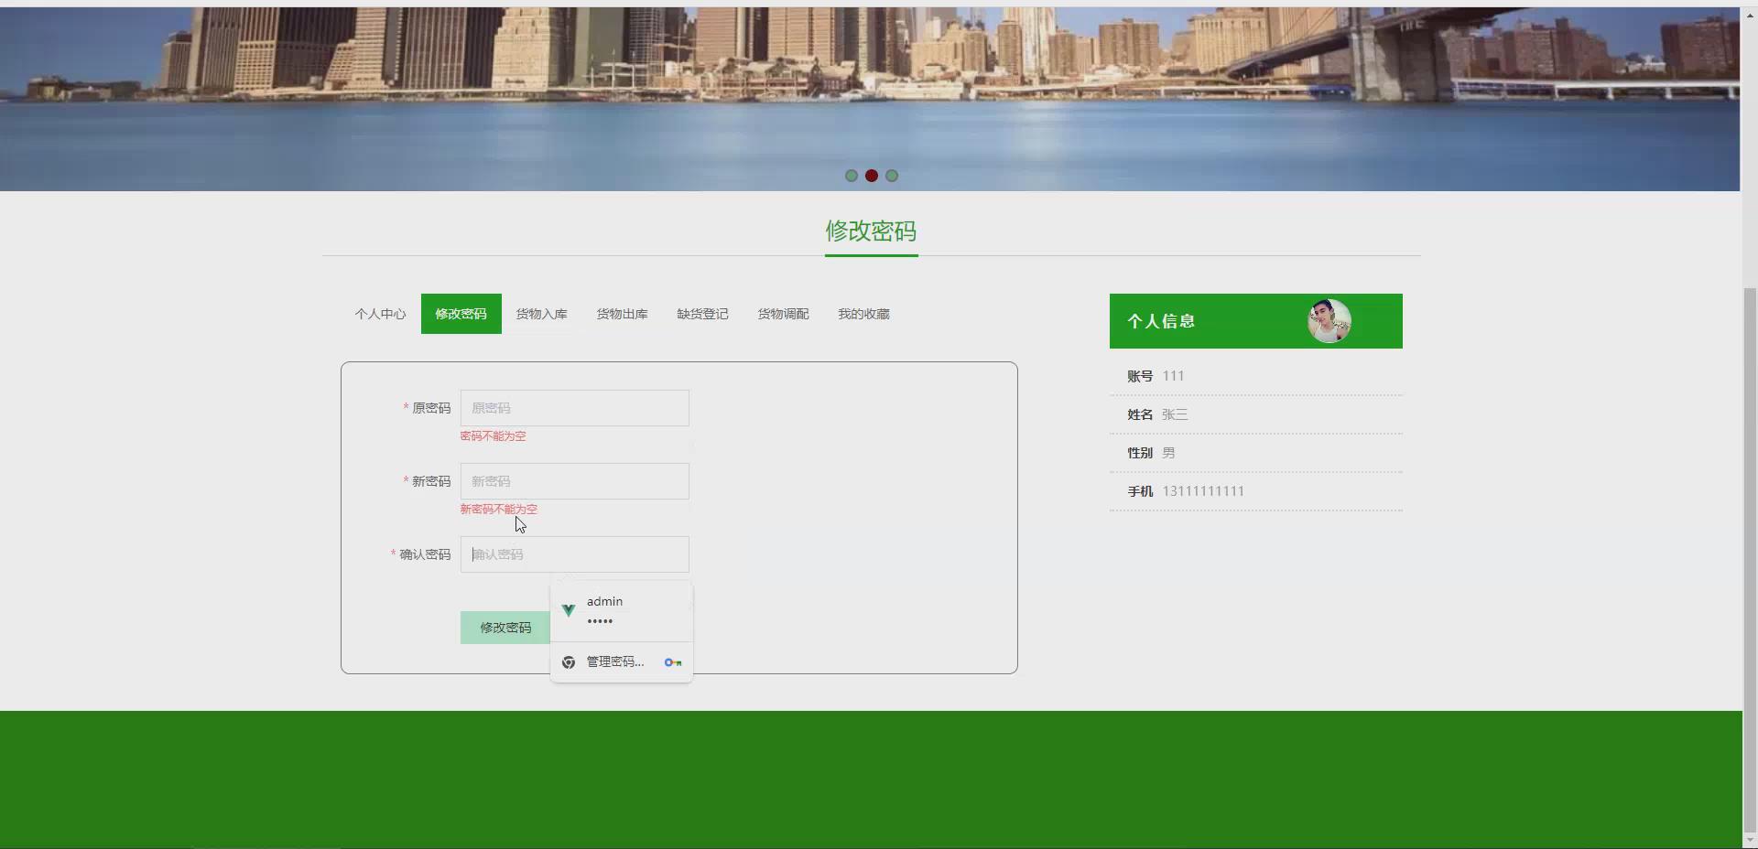
Task: Click the Google password key icon
Action: click(672, 661)
